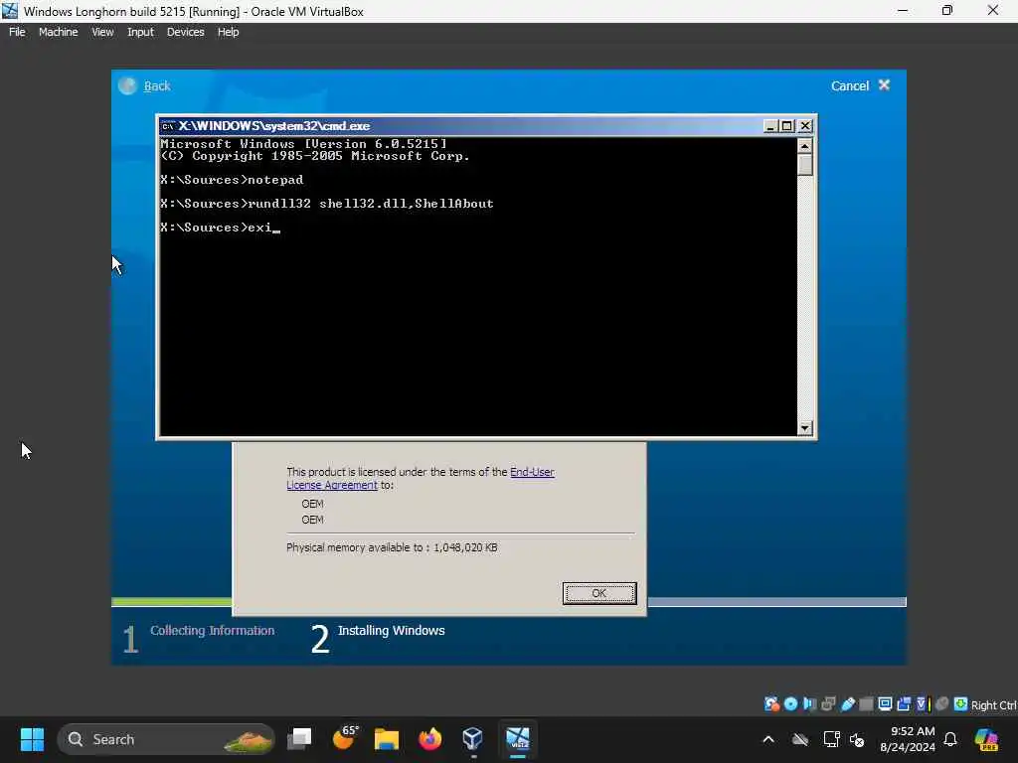Click the setup installation progress bar
The height and width of the screenshot is (763, 1018).
pos(508,602)
